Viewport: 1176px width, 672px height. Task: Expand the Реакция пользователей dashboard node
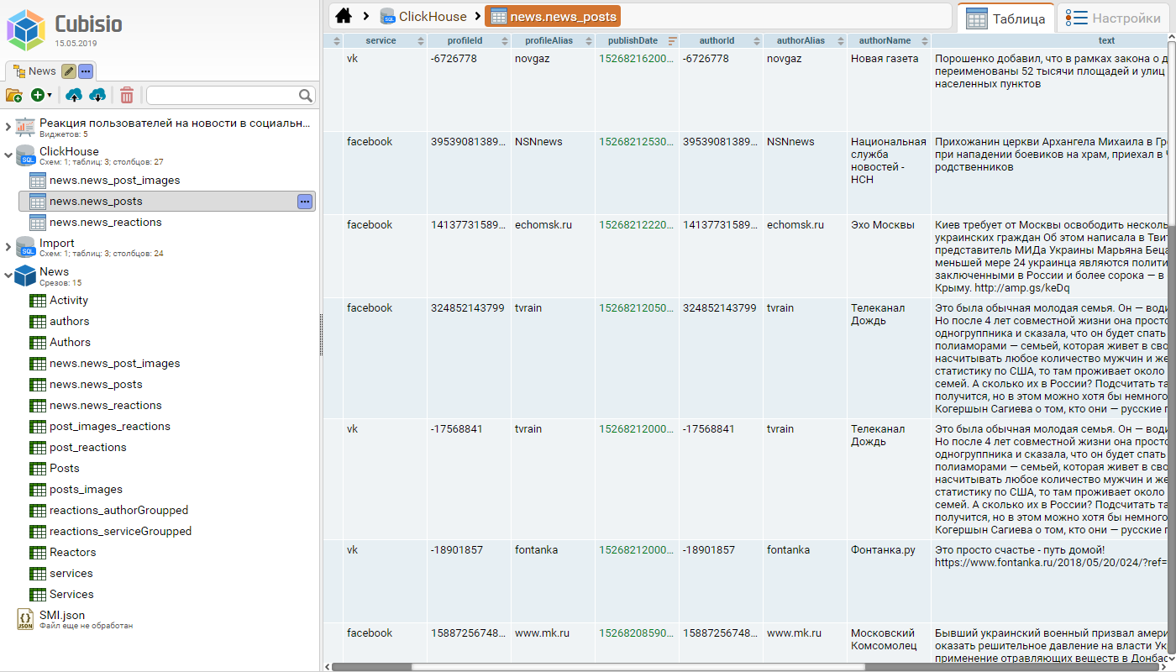[x=8, y=127]
